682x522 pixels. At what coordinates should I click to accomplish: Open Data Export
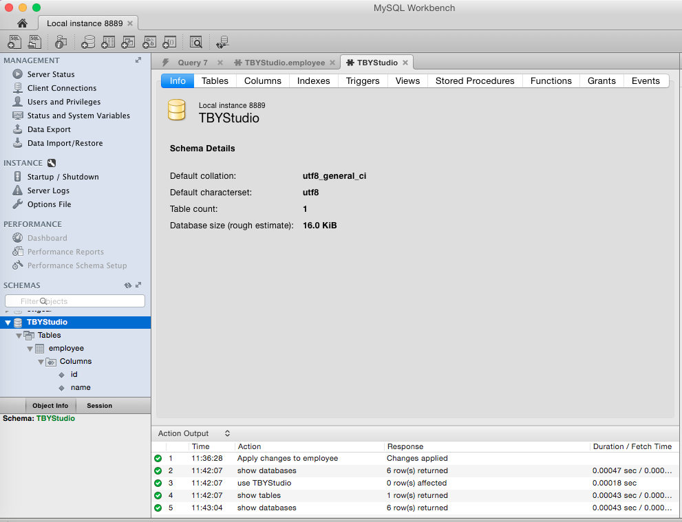[x=49, y=129]
